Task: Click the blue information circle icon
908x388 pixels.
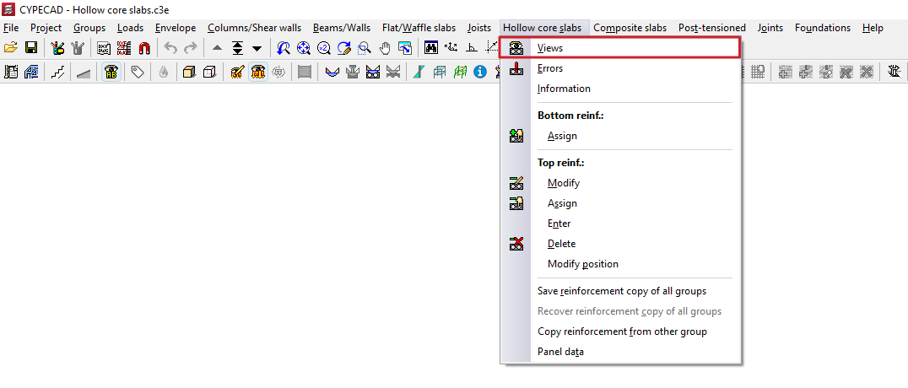Action: click(479, 73)
